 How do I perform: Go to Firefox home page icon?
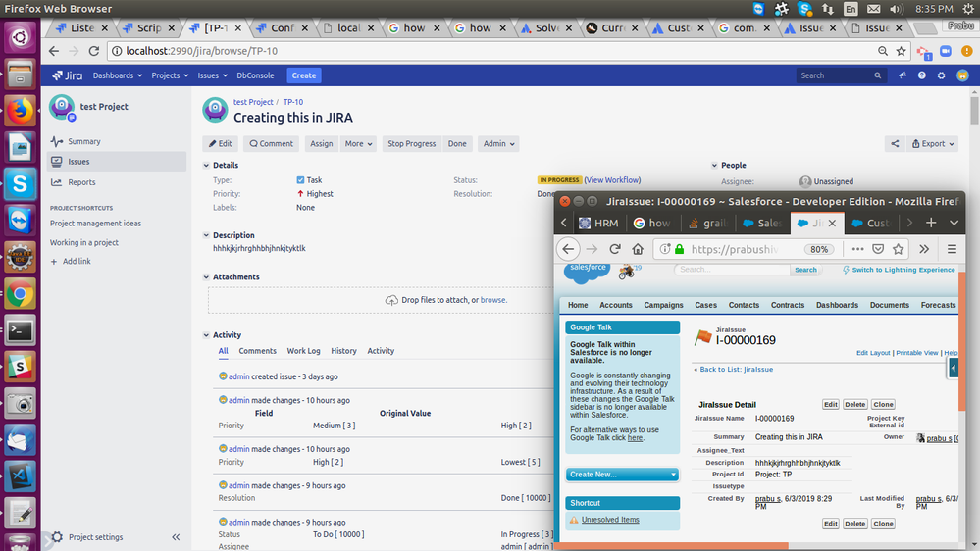pos(638,249)
